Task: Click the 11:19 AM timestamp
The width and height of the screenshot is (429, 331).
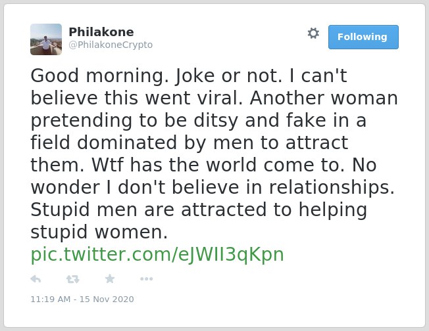Action: click(x=51, y=299)
